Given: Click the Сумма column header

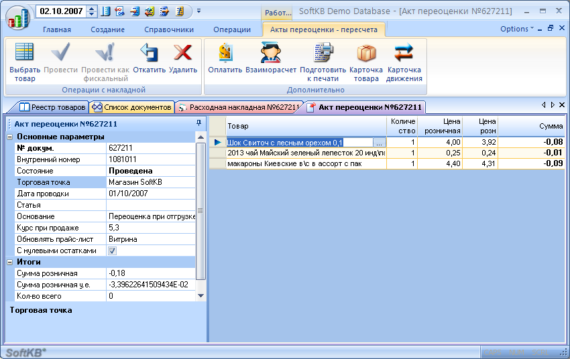Looking at the screenshot, I should 531,127.
